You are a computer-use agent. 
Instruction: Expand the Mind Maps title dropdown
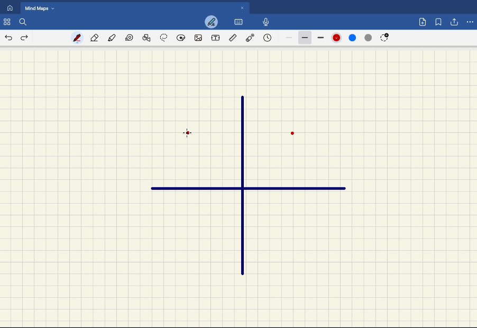pos(53,8)
